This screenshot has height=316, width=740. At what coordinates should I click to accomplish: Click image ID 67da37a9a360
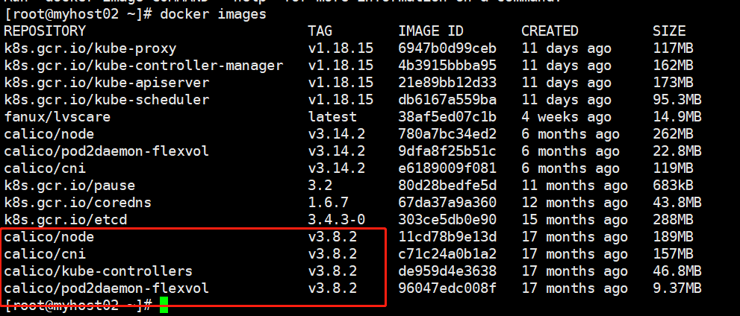447,203
